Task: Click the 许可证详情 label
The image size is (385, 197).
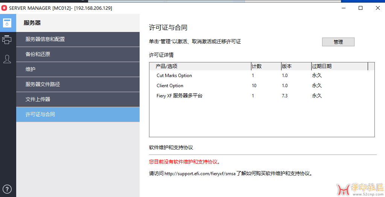Action: tap(161, 55)
